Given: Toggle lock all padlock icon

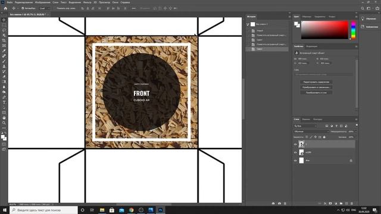Looking at the screenshot, I should pos(324,137).
